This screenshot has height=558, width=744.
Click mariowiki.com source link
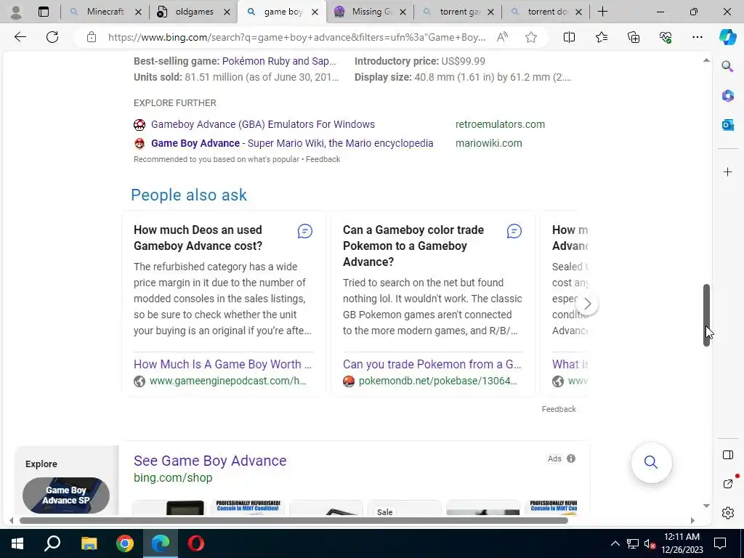click(x=489, y=143)
